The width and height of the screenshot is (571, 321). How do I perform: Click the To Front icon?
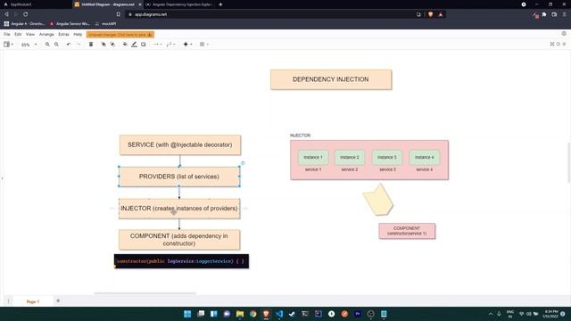[x=103, y=45]
